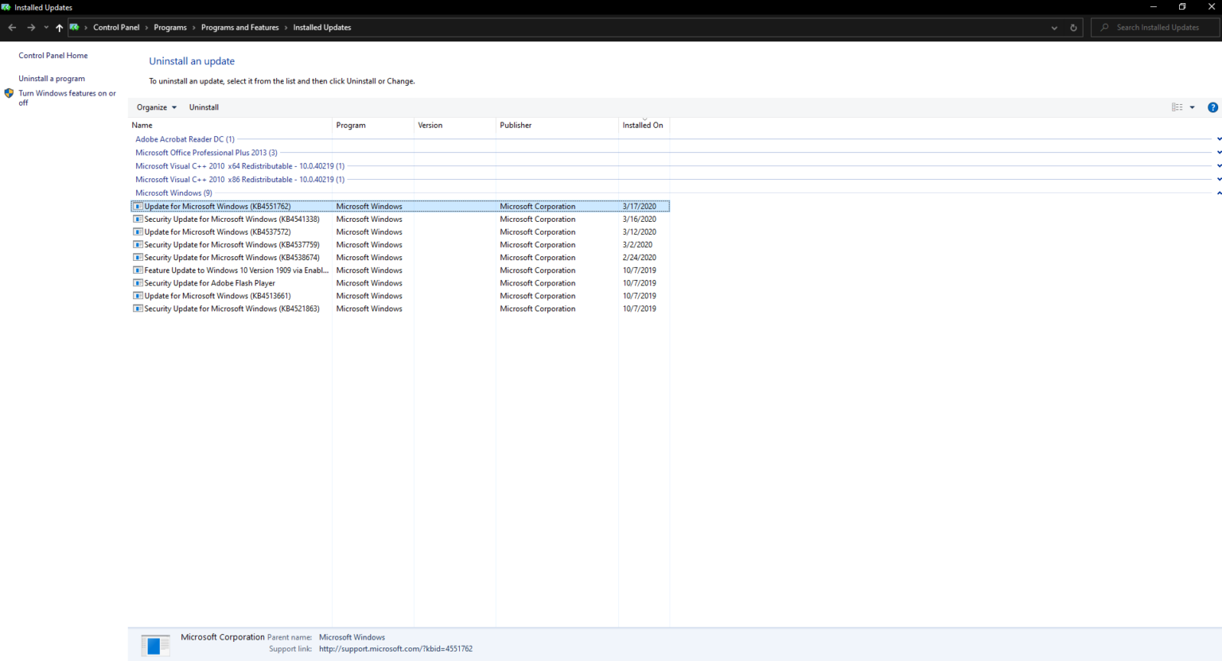Open Help with the question mark icon
The height and width of the screenshot is (661, 1222).
click(x=1213, y=107)
